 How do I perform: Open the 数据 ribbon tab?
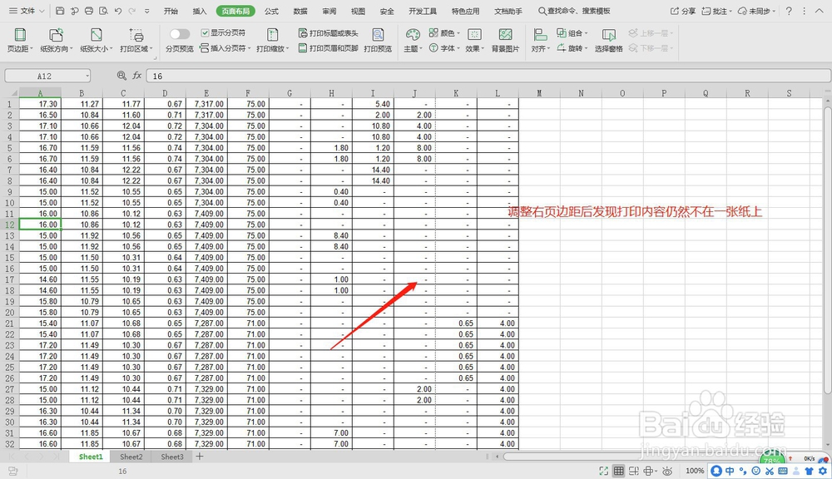tap(300, 11)
